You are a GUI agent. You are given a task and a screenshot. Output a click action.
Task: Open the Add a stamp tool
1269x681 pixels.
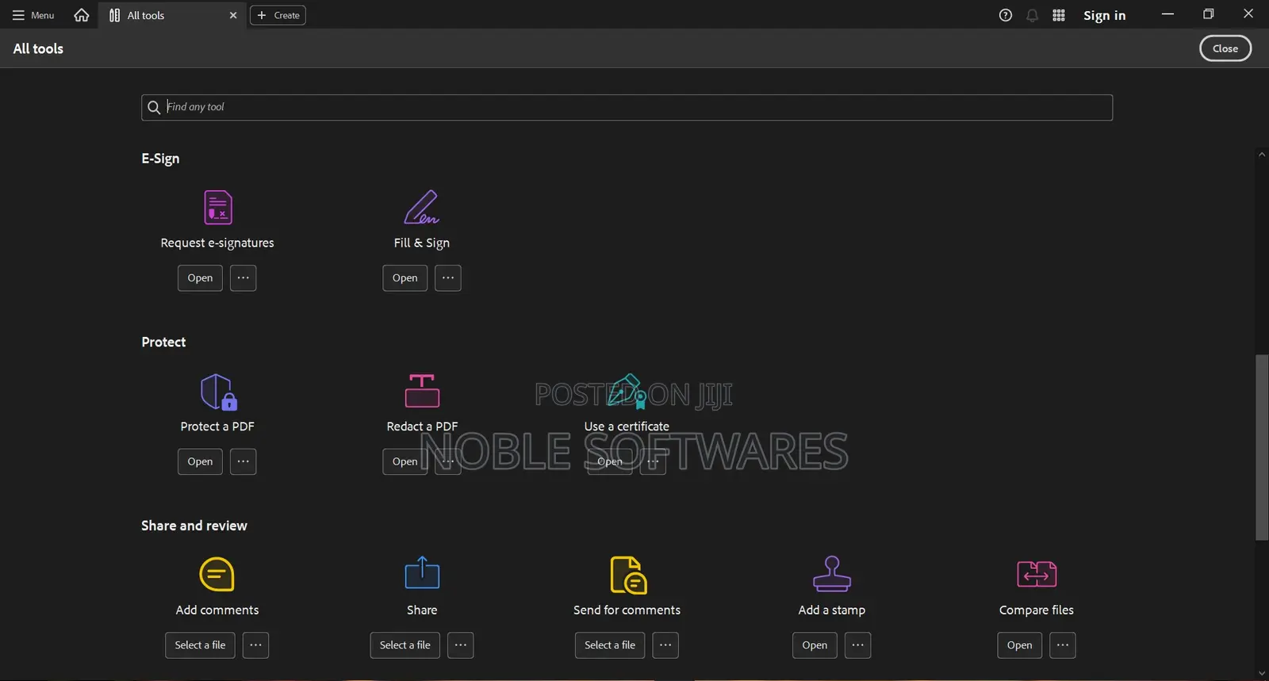point(815,645)
